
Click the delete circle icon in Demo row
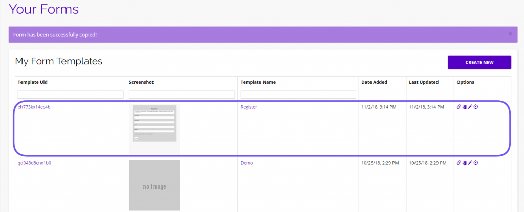pyautogui.click(x=476, y=163)
